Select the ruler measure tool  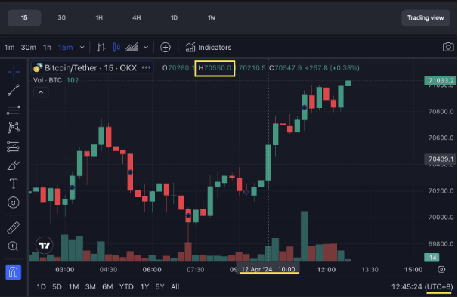(x=13, y=227)
